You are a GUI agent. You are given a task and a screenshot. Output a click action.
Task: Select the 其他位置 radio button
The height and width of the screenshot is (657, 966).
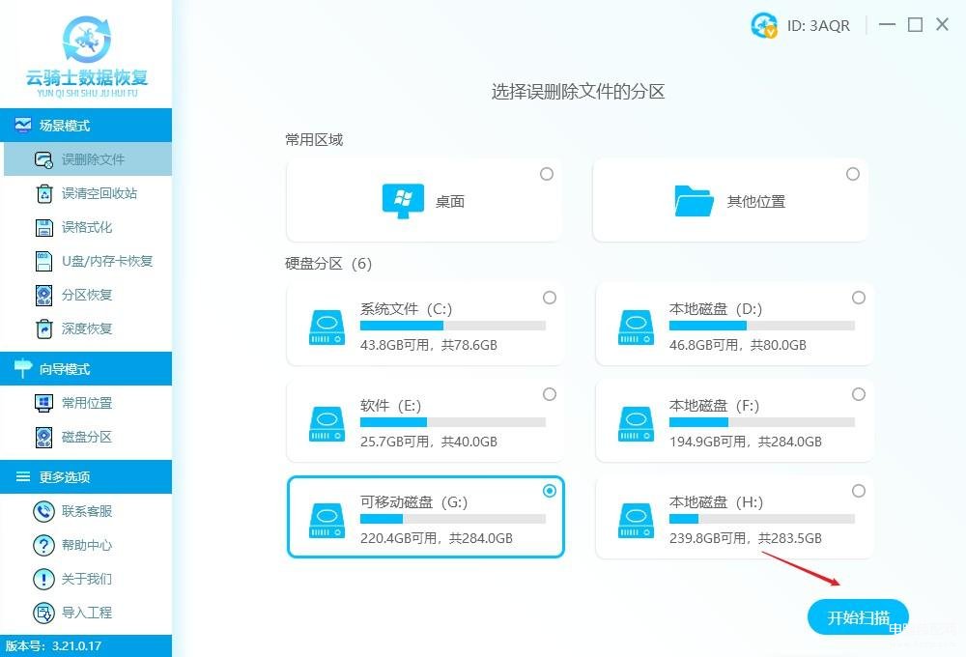(852, 174)
